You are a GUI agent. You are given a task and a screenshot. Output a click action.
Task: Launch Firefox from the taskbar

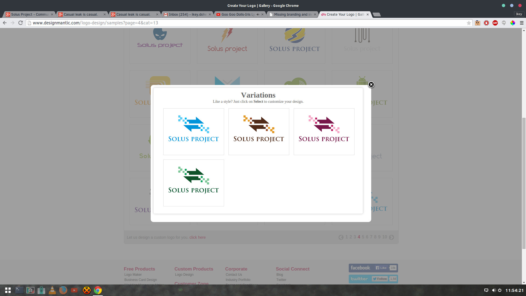click(63, 290)
